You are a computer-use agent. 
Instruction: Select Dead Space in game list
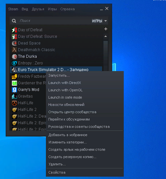56,43
